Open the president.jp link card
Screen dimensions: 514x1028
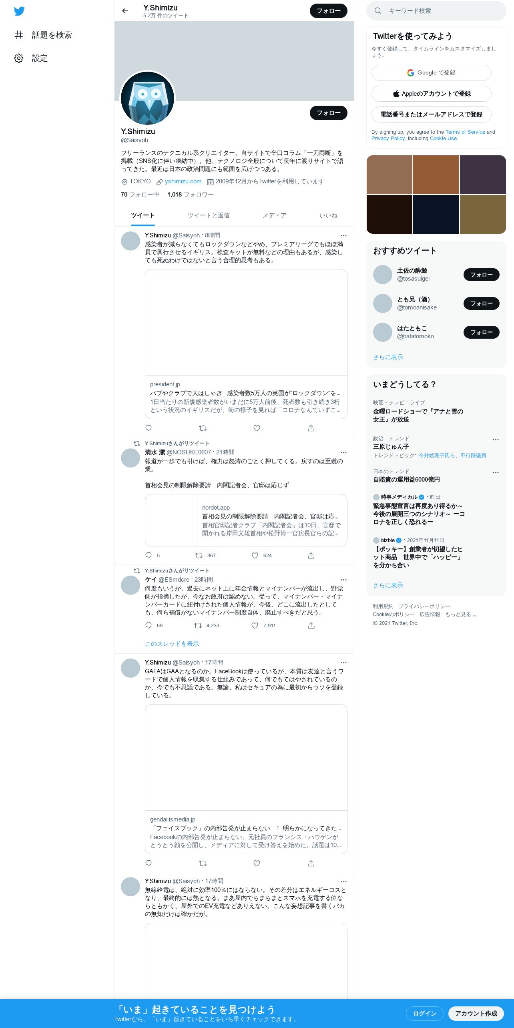point(246,344)
